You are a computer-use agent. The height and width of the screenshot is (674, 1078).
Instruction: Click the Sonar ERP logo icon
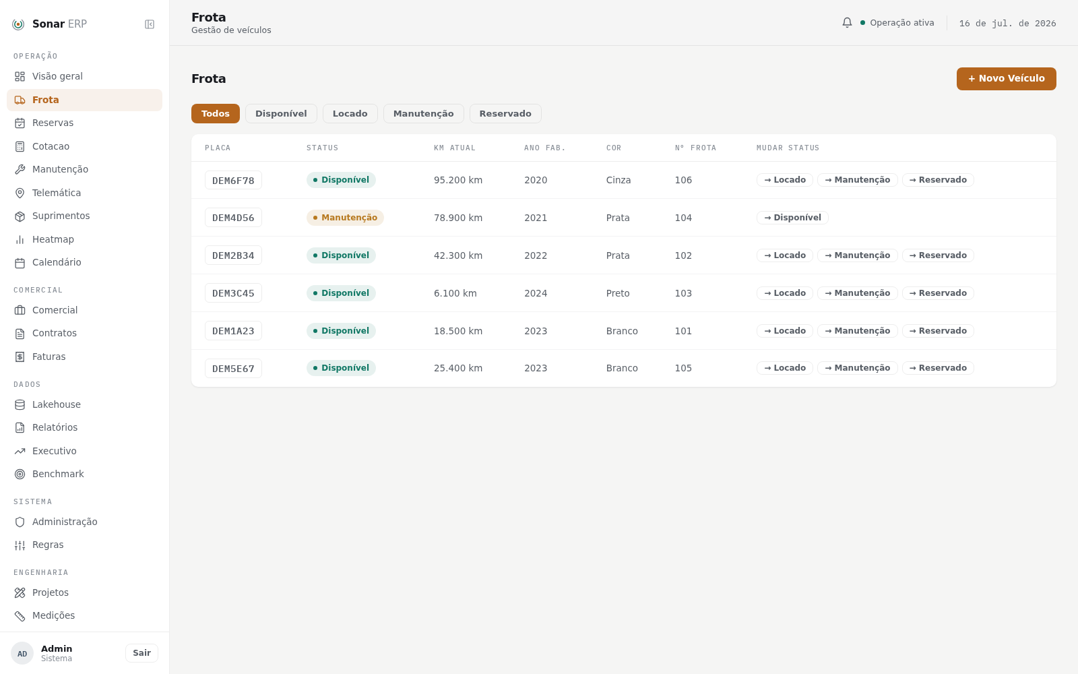coord(18,24)
